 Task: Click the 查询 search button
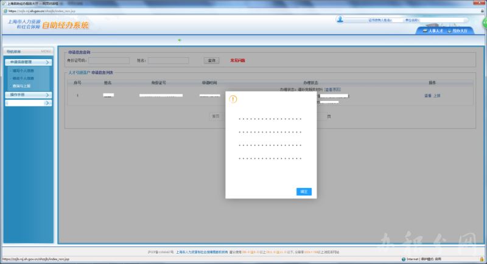point(212,60)
